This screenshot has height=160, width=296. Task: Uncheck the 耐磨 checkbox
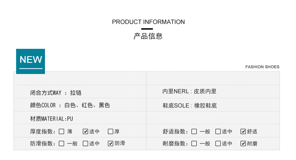pos(243,143)
